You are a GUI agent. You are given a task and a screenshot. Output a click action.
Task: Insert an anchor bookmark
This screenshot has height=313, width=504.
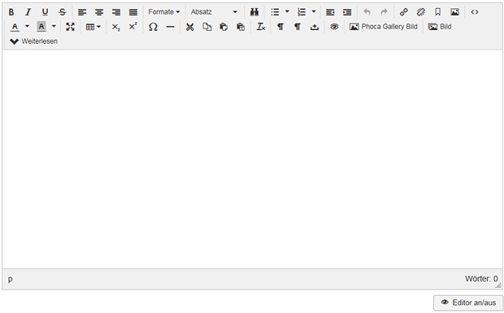click(x=438, y=12)
